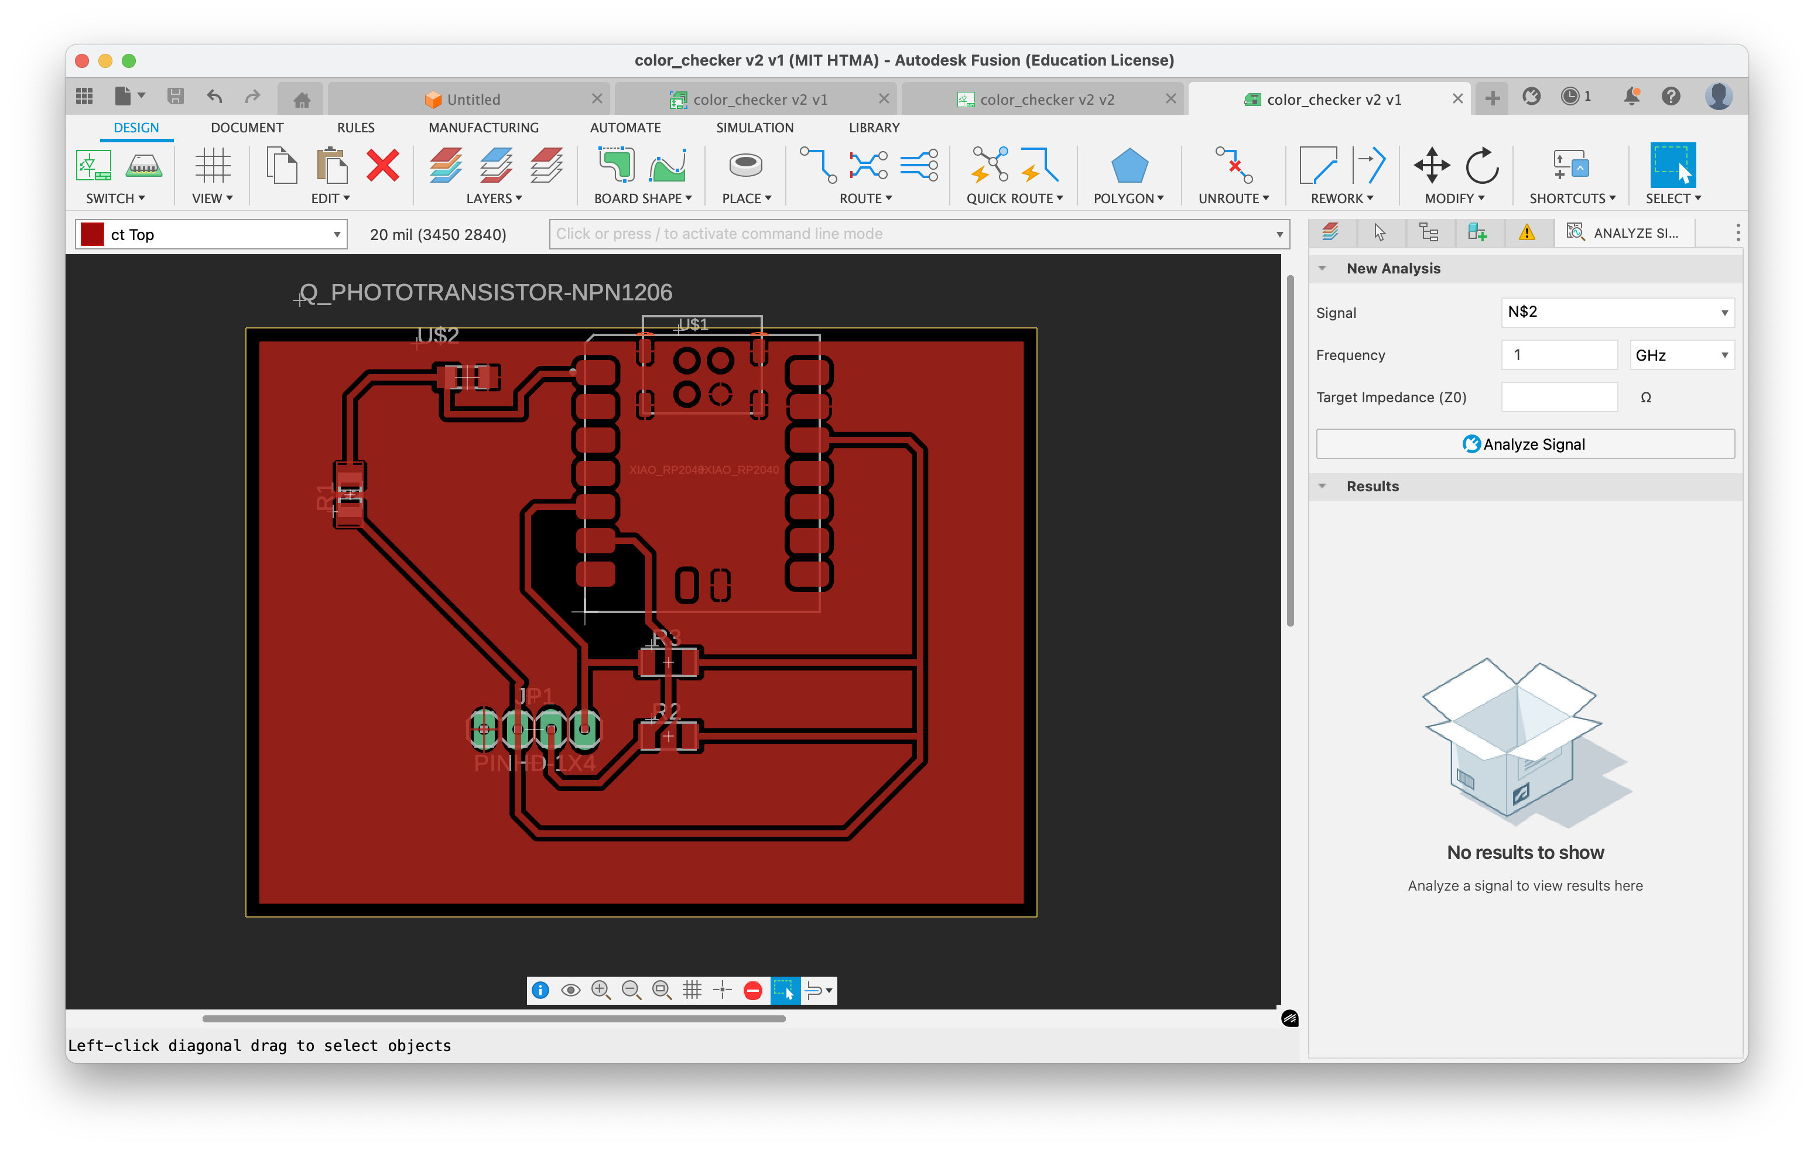The height and width of the screenshot is (1150, 1814).
Task: Open the ct Top layer selector
Action: pyautogui.click(x=211, y=234)
